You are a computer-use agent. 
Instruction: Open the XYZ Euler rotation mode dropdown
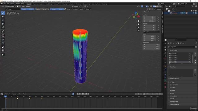click(151, 32)
